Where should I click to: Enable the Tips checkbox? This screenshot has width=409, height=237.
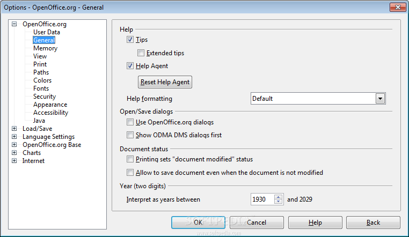(130, 40)
